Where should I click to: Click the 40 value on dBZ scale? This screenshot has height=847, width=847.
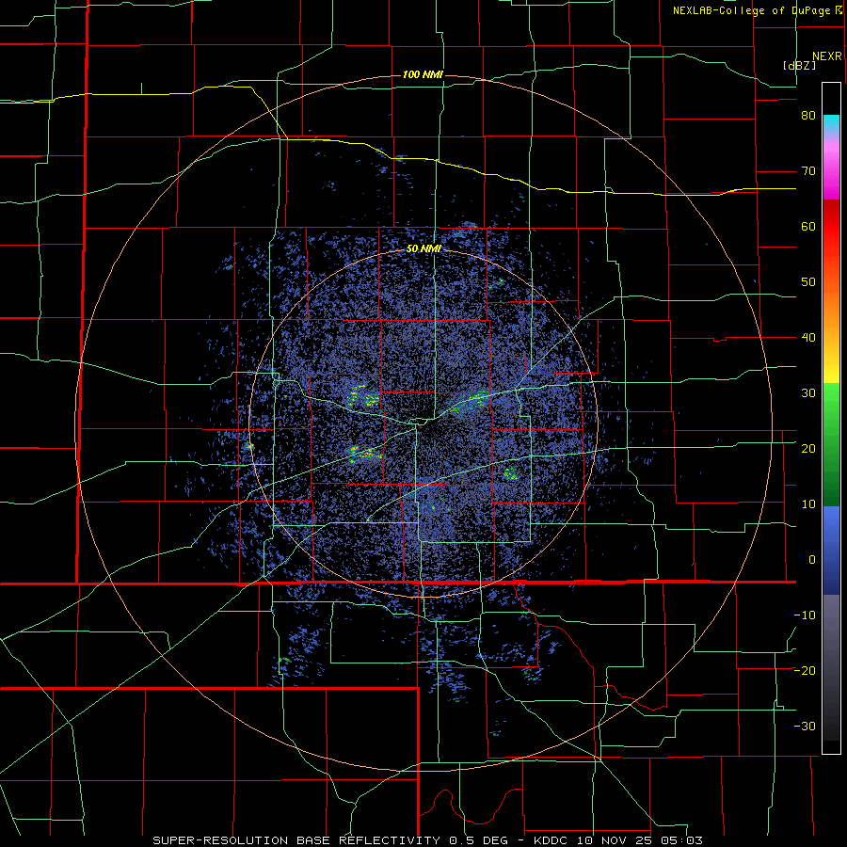[808, 338]
